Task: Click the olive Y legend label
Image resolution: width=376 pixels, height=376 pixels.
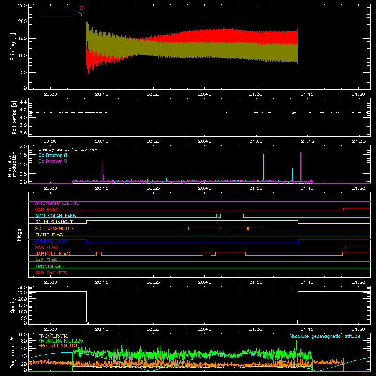Action: click(x=81, y=15)
